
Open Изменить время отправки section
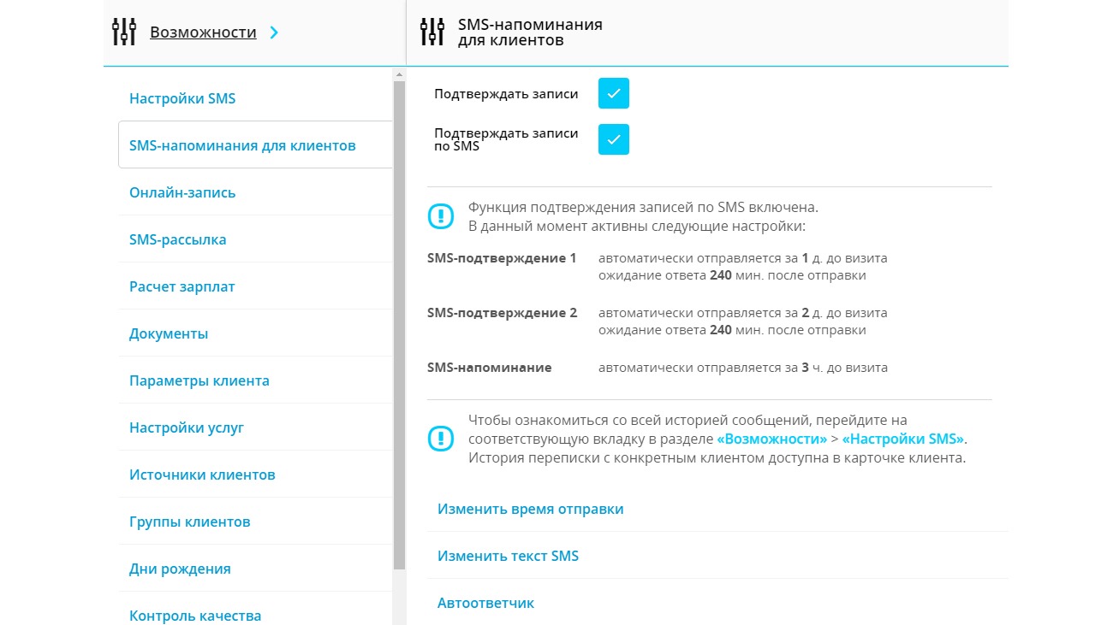pyautogui.click(x=530, y=509)
